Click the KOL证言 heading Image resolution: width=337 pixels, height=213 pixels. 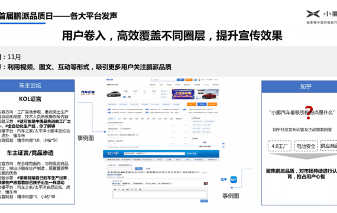click(30, 99)
